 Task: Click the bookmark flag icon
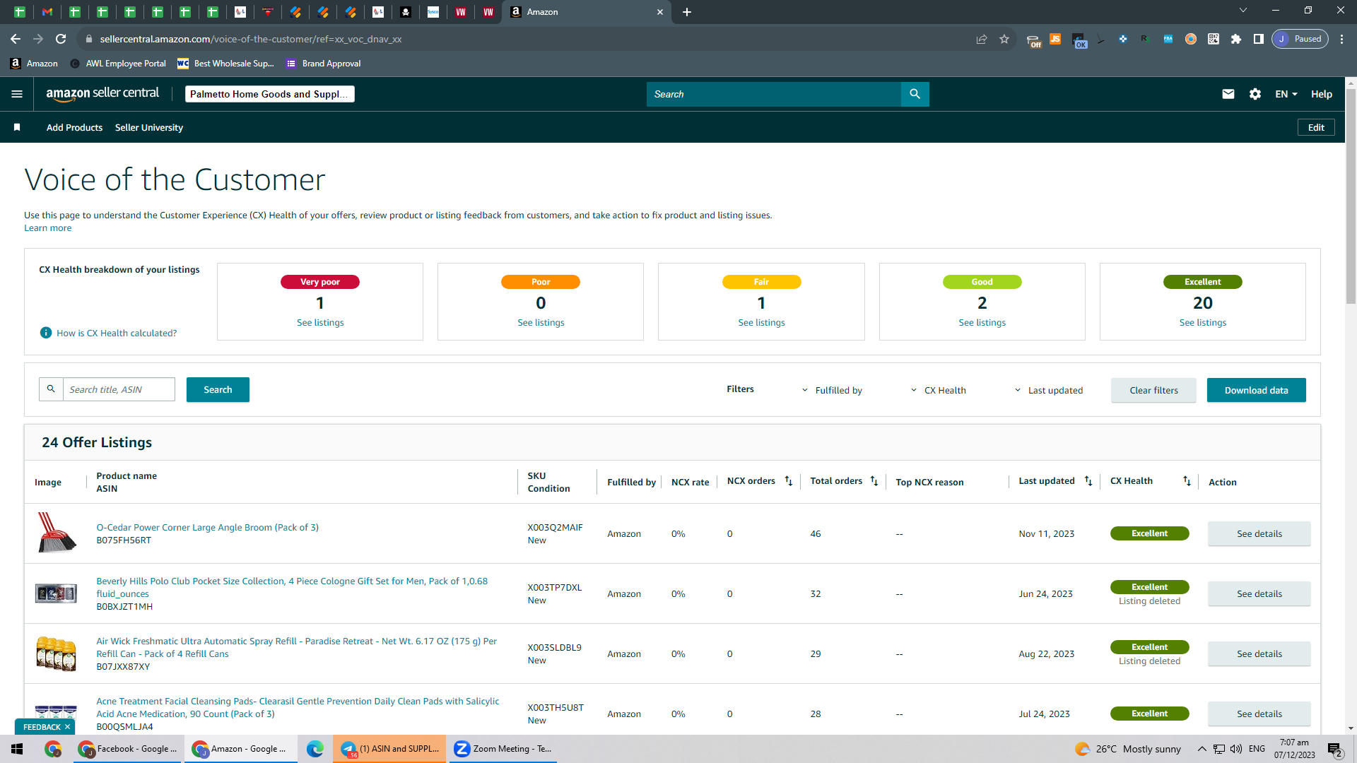click(17, 127)
